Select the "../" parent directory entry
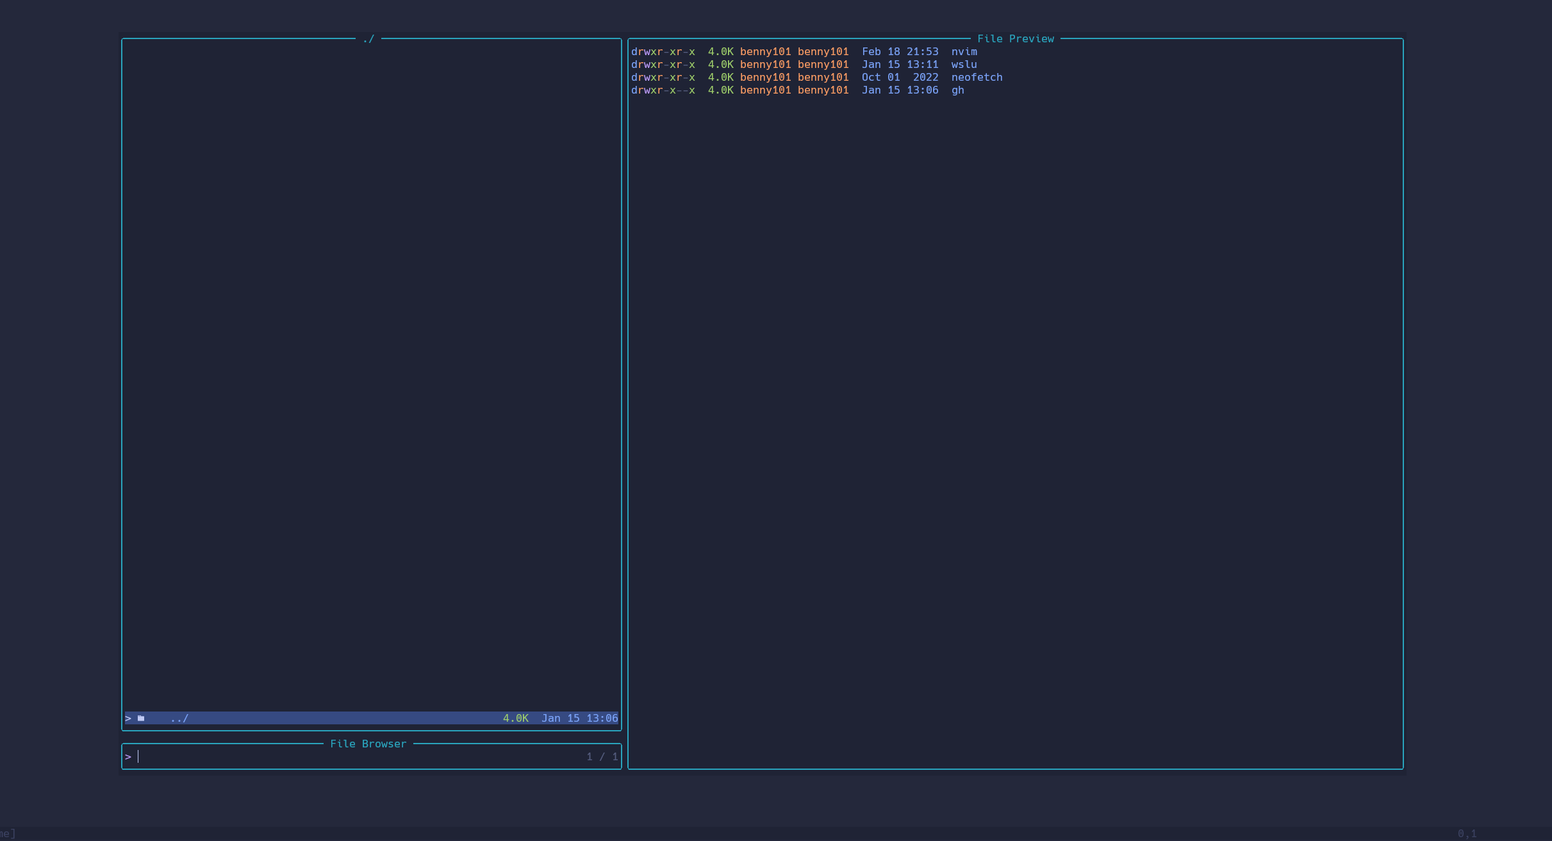 click(x=179, y=718)
